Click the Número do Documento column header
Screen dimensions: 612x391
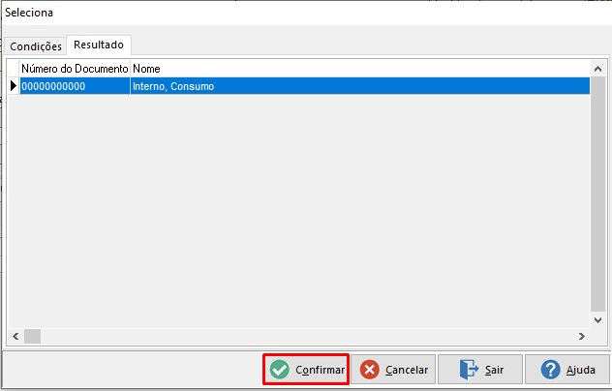click(75, 69)
